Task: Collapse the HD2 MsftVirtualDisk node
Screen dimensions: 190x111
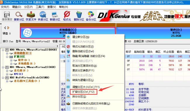Action: (3, 78)
